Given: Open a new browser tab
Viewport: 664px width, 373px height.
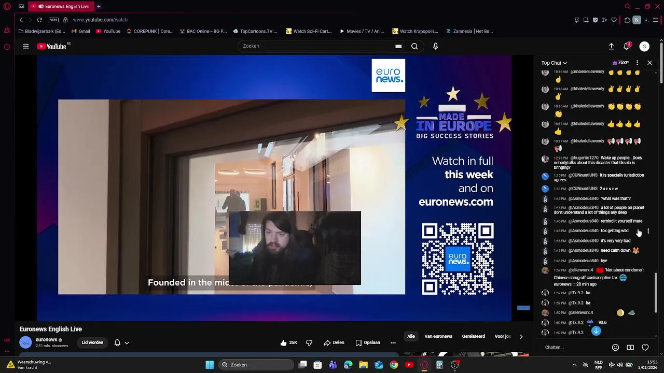Looking at the screenshot, I should [99, 6].
